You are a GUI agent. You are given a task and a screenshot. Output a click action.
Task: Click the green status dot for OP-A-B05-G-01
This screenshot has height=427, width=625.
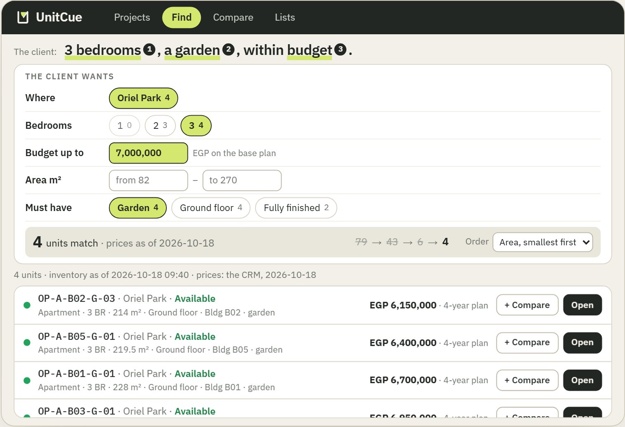point(27,342)
